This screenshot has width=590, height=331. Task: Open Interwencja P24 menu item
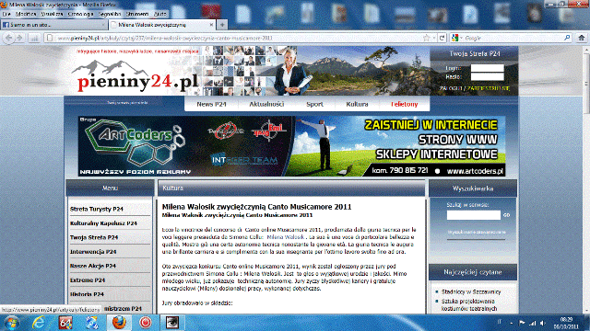(93, 252)
